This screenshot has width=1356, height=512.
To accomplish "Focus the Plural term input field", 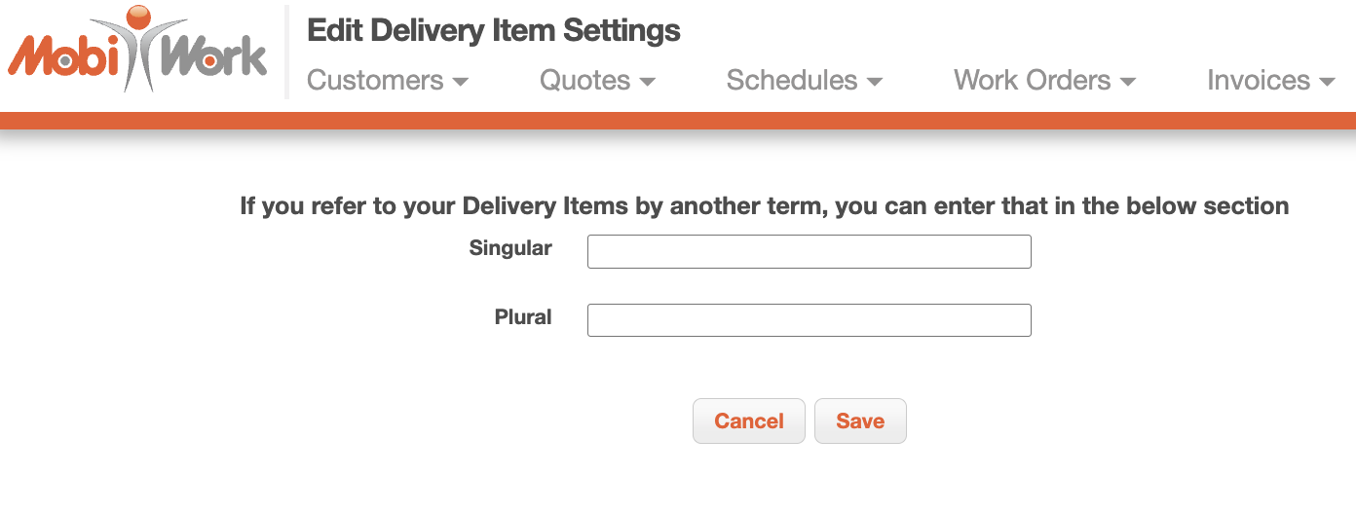I will [x=810, y=320].
